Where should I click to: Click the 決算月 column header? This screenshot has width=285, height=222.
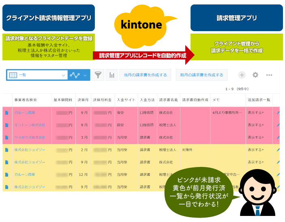83,100
